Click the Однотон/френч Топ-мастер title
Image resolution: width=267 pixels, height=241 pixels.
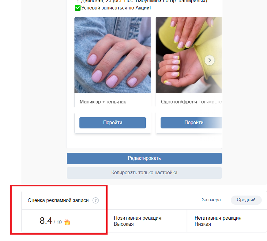click(191, 102)
